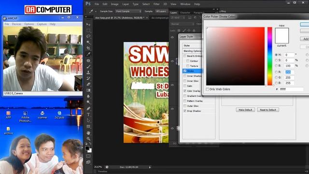
Task: Enable Bevel & Emboss checkbox
Action: click(x=184, y=56)
